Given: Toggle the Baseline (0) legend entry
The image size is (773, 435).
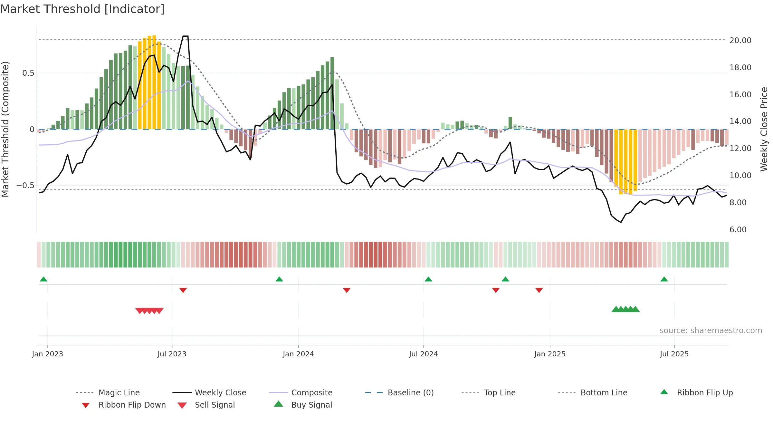Looking at the screenshot, I should [x=399, y=392].
